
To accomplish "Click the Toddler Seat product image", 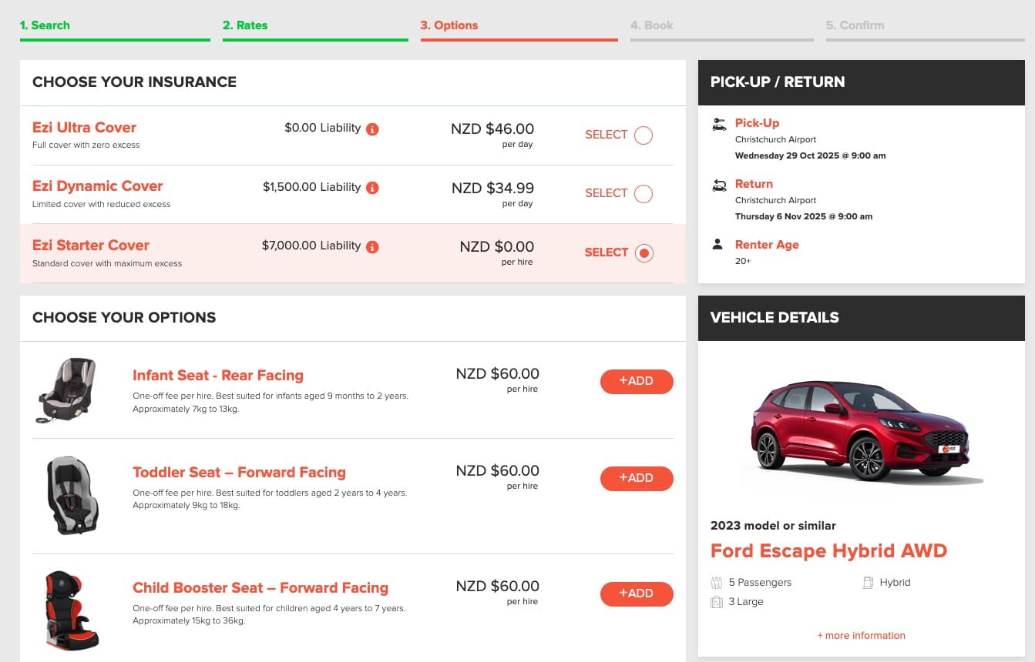I will point(72,495).
